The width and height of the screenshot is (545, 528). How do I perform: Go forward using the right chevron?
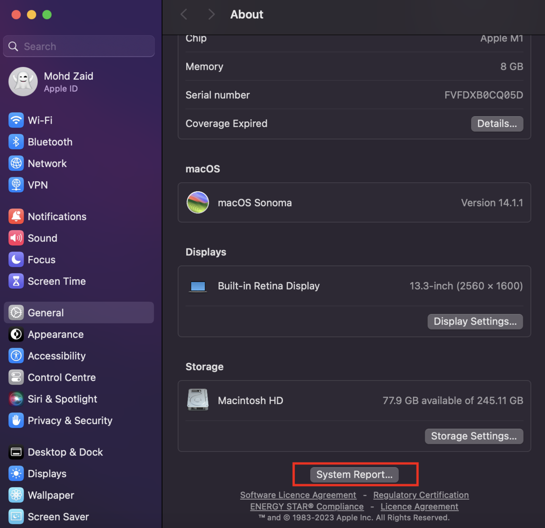(211, 15)
